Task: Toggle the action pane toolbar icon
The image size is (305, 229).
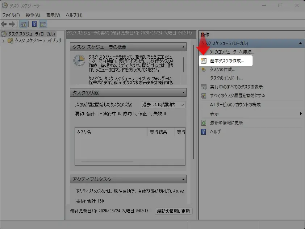Action: click(x=43, y=24)
